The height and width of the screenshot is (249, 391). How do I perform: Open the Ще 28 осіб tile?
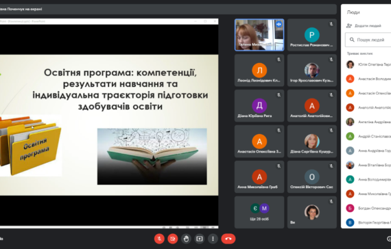coord(259,212)
